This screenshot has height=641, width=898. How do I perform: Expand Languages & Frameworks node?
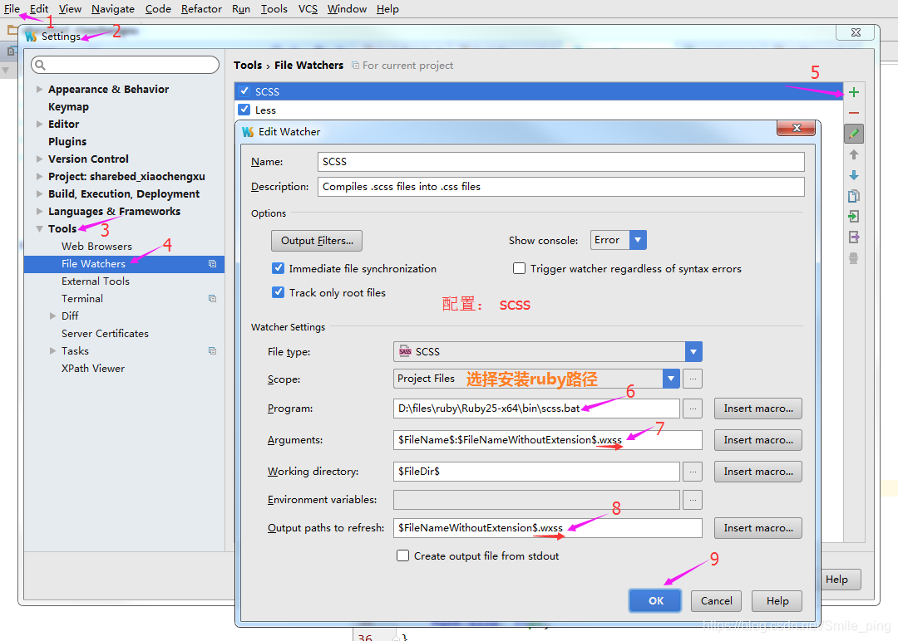(x=40, y=211)
